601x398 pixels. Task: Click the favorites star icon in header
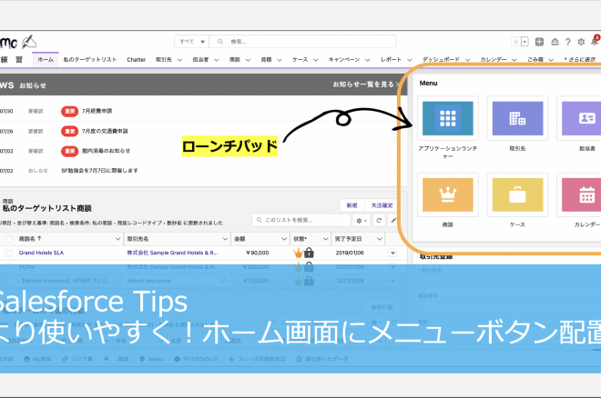(x=516, y=42)
